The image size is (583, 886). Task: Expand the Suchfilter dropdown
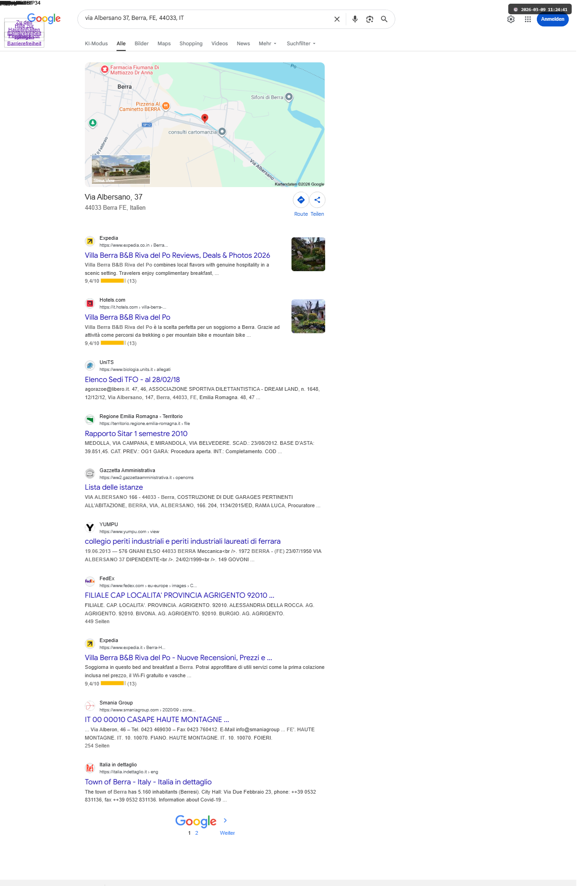[x=301, y=43]
